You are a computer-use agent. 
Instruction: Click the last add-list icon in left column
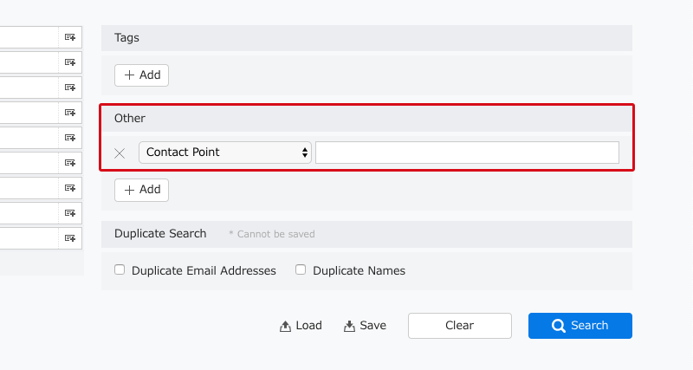[x=70, y=238]
